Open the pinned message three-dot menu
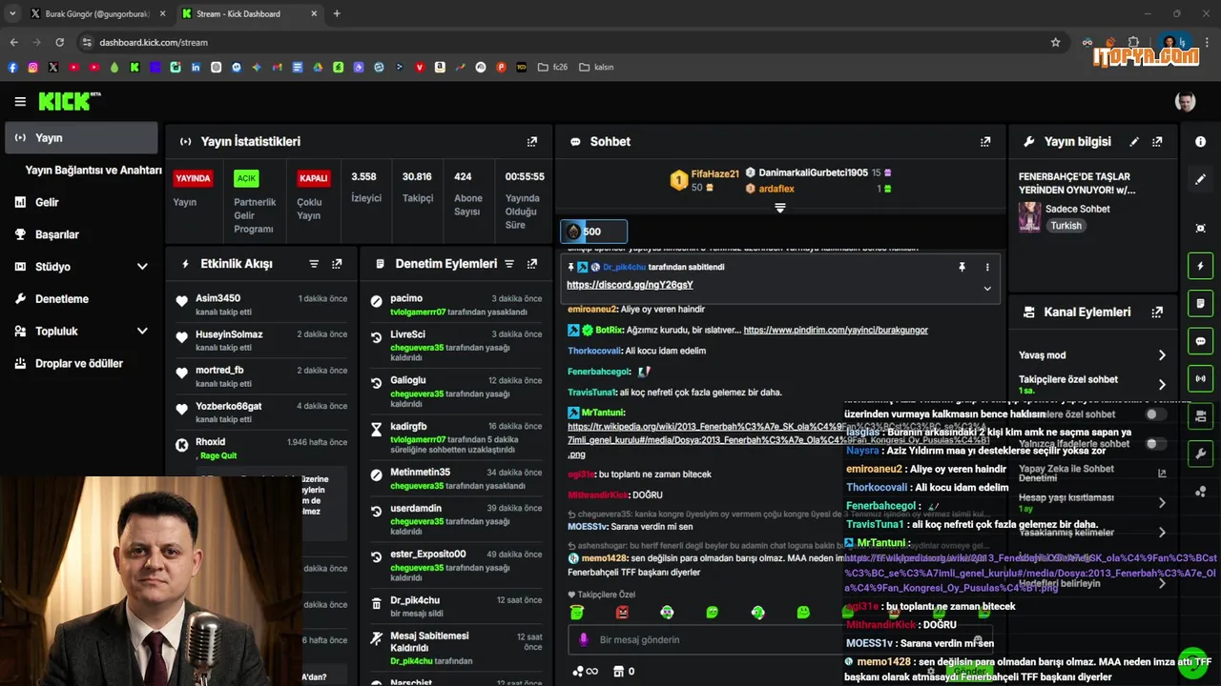Viewport: 1221px width, 686px height. tap(987, 267)
